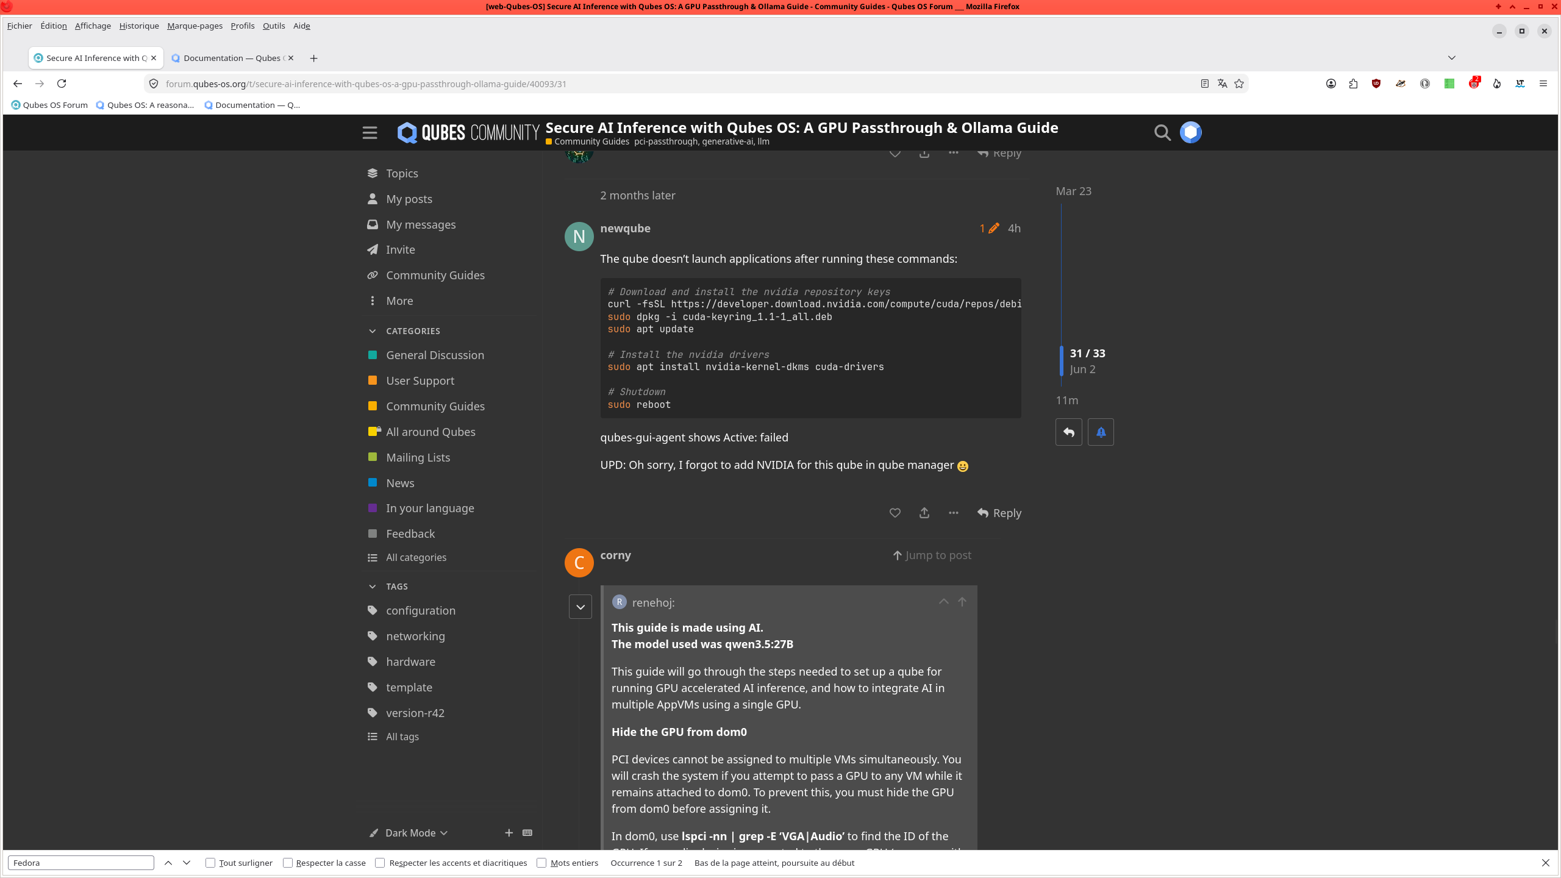
Task: Click the topic timeline scroller handle
Action: (1062, 361)
